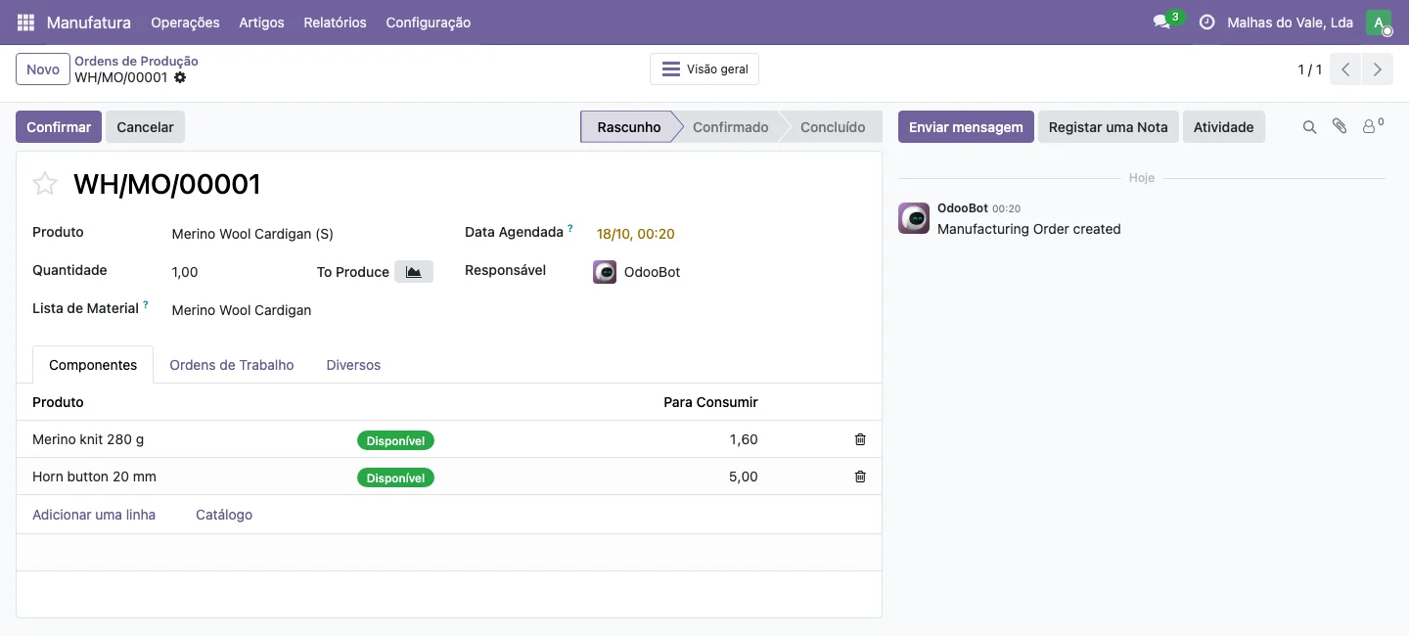Viewport: 1409px width, 636px height.
Task: Select the Componentes tab
Action: (93, 365)
